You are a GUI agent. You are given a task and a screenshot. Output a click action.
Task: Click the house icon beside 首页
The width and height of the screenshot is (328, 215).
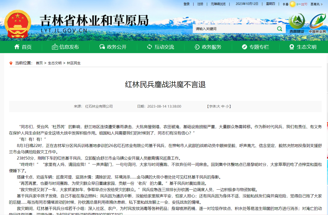pos(17,47)
